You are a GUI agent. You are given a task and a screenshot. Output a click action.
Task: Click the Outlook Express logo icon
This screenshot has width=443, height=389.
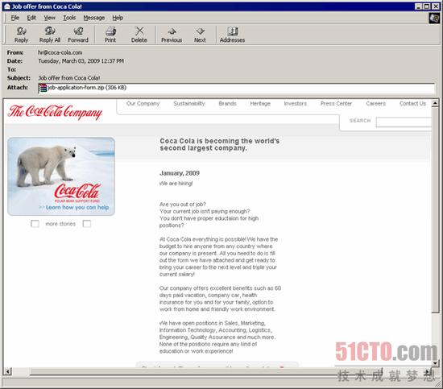[434, 19]
